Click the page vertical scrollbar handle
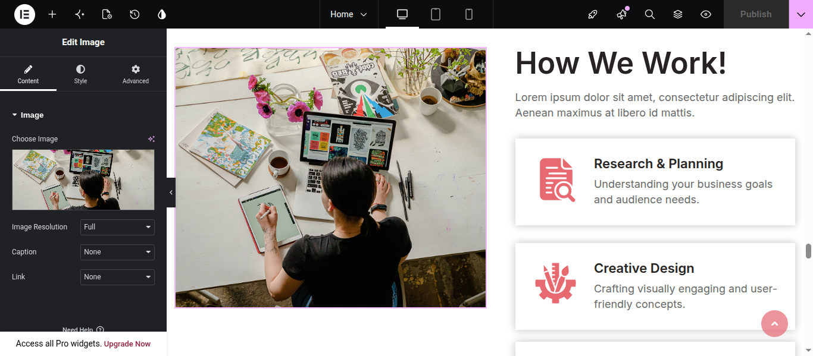The height and width of the screenshot is (356, 813). click(x=809, y=251)
